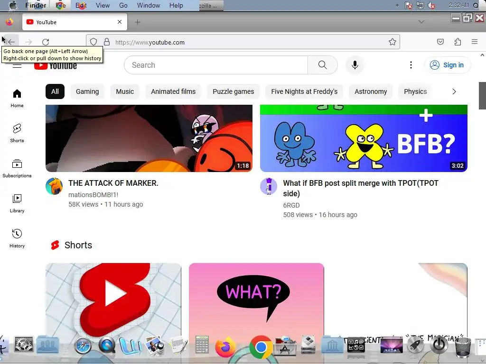Select the YouTube browser tab
This screenshot has width=486, height=364.
click(x=75, y=22)
